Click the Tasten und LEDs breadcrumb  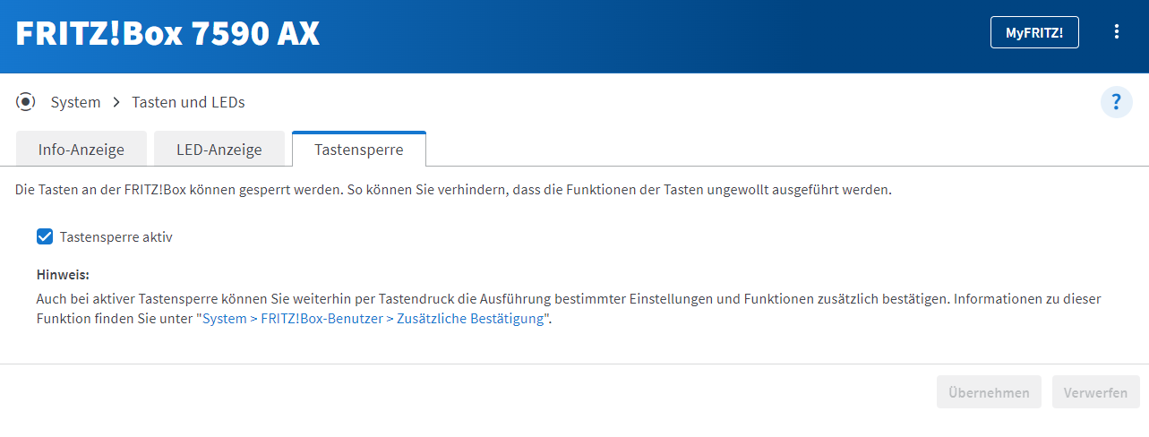click(x=188, y=102)
